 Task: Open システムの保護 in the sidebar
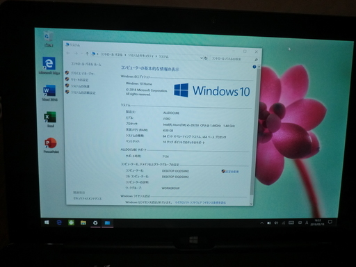pyautogui.click(x=80, y=86)
